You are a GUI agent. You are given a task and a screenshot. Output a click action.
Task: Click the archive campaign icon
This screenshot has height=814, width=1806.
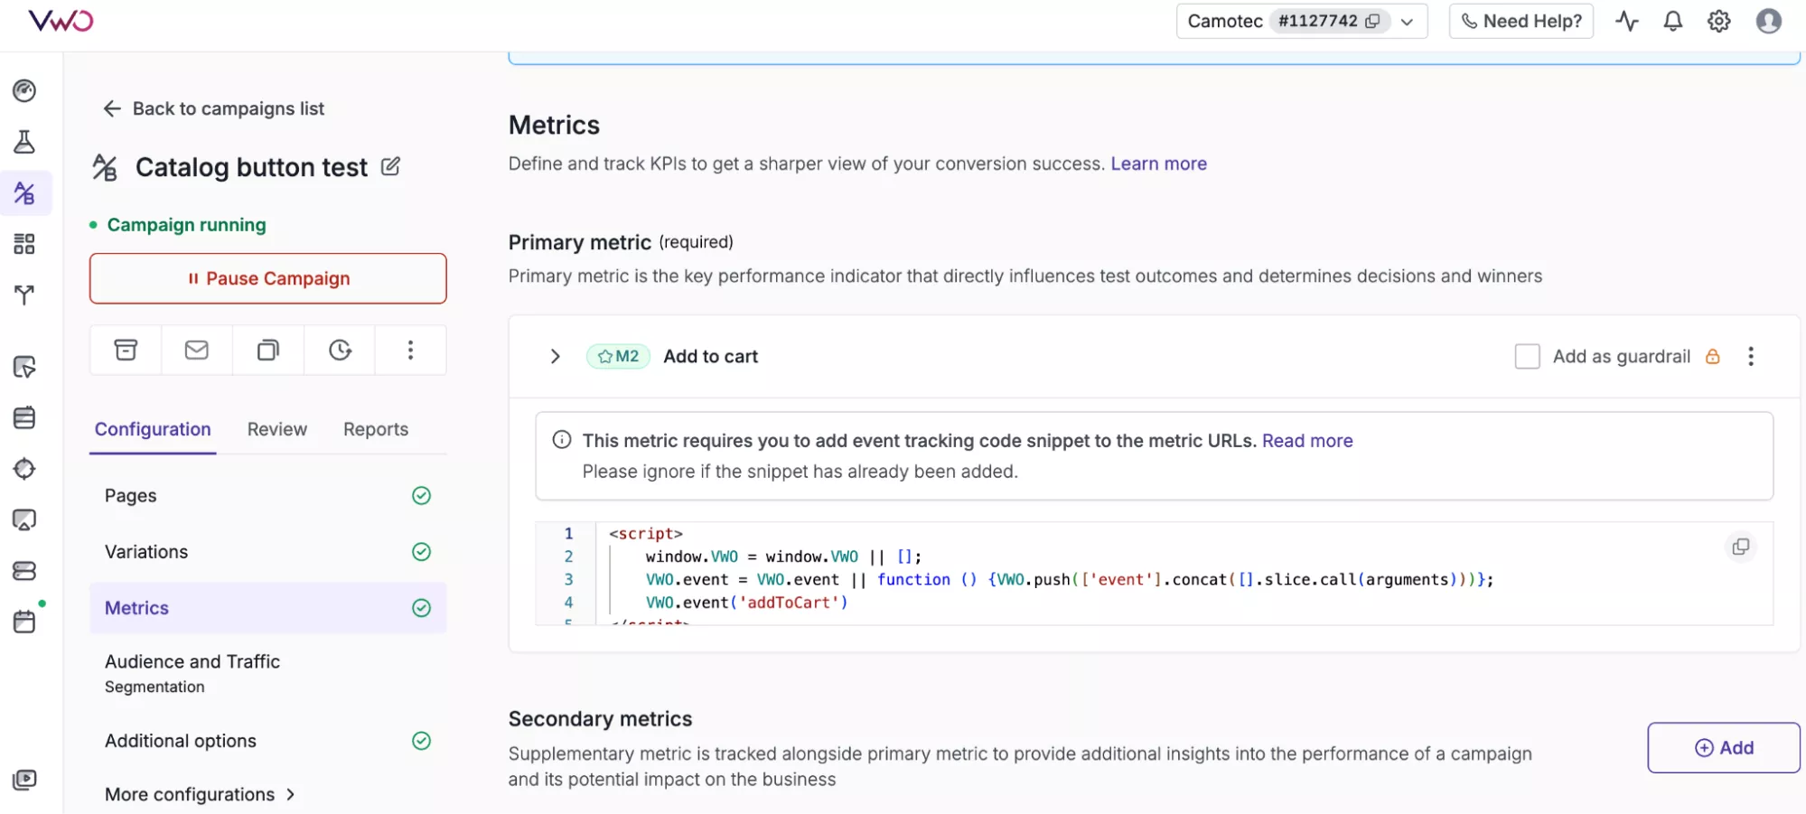[x=126, y=350]
